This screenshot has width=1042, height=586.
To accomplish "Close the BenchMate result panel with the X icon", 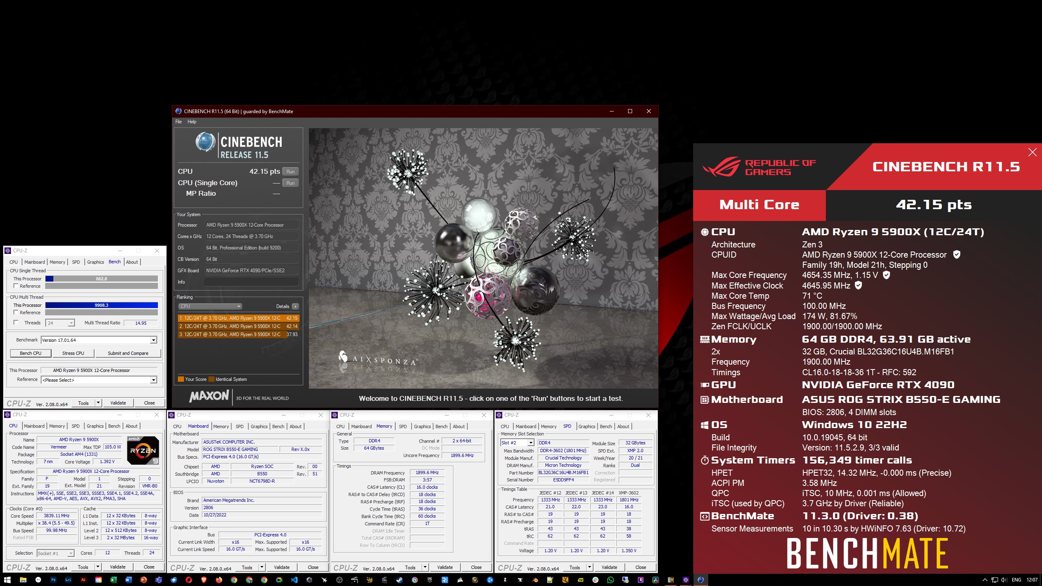I will [x=1033, y=152].
